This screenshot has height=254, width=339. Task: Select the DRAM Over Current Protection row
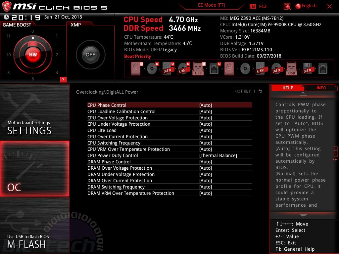pyautogui.click(x=169, y=181)
